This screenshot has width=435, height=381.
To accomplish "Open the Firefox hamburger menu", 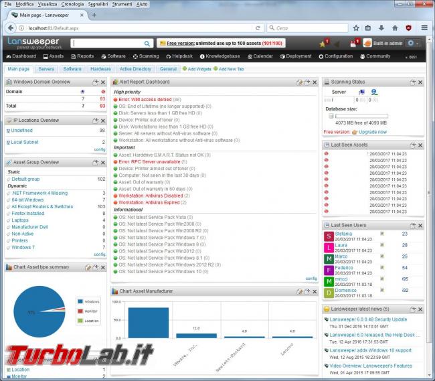I will pyautogui.click(x=424, y=27).
